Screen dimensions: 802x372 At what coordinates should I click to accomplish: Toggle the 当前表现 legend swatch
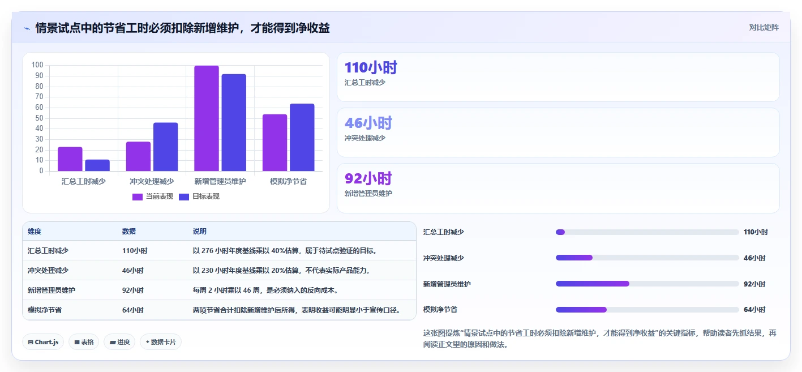click(x=138, y=196)
